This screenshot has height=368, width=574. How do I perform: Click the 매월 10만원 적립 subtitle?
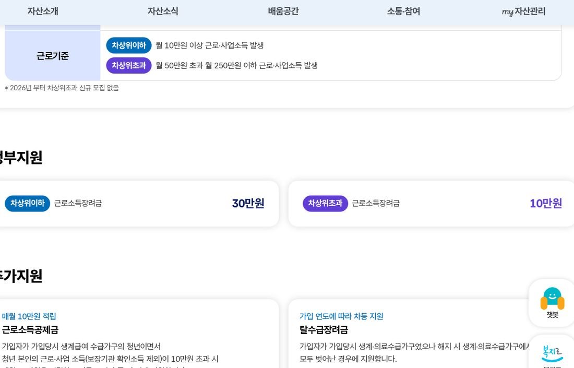tap(29, 316)
